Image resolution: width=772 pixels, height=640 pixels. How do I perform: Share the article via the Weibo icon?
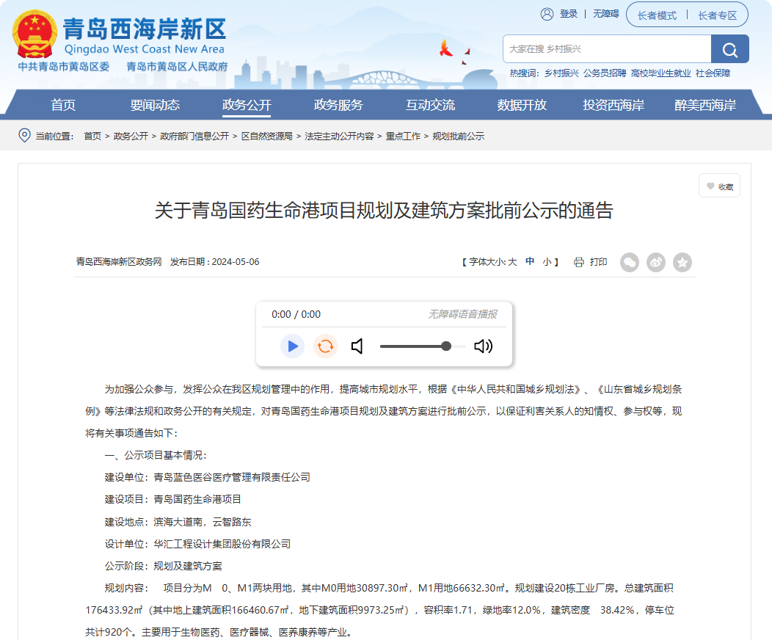click(x=656, y=262)
